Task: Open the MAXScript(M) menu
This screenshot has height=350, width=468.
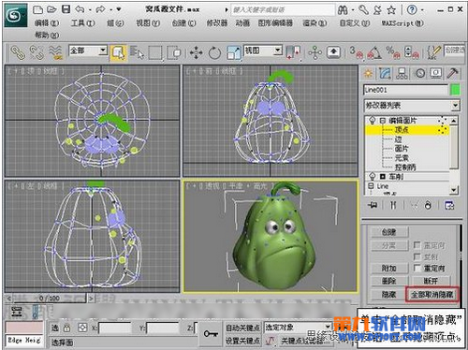Action: [402, 23]
